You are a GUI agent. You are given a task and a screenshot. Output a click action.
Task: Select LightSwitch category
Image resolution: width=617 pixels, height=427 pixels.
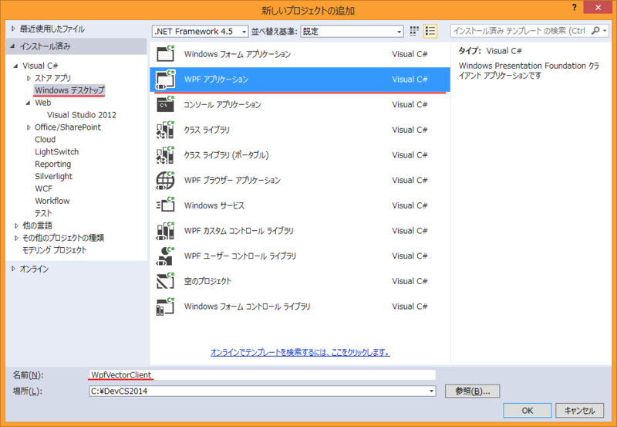(x=56, y=151)
